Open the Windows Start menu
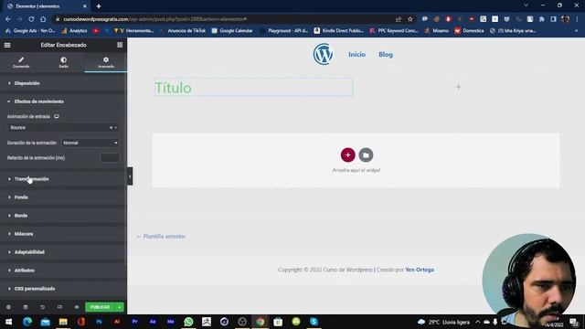Viewport: 585px width, 329px height. point(8,322)
